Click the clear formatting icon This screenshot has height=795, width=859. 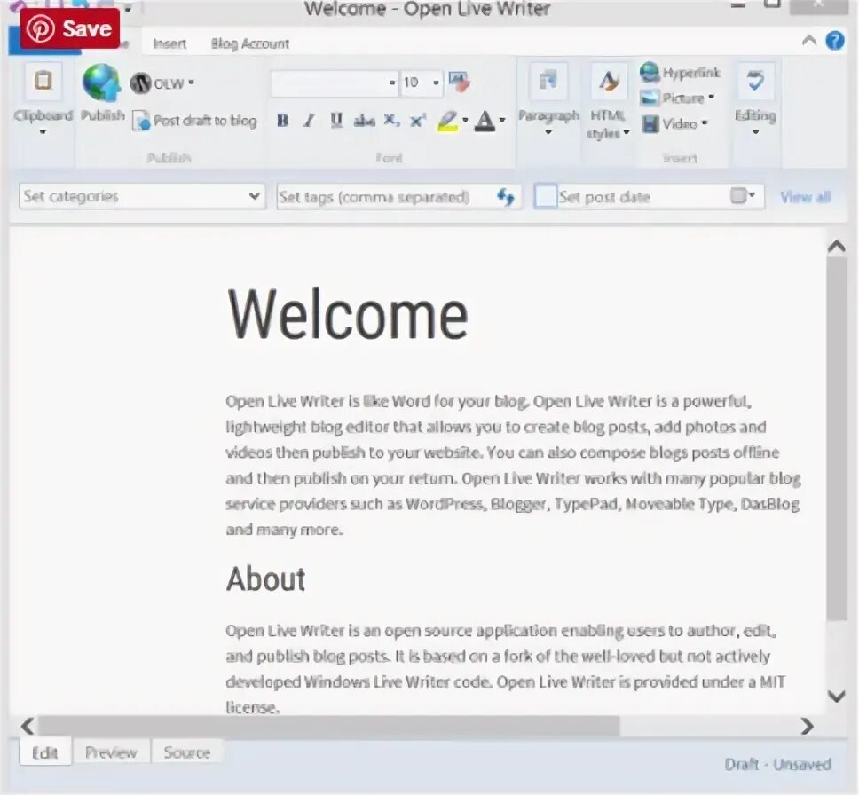pyautogui.click(x=459, y=83)
